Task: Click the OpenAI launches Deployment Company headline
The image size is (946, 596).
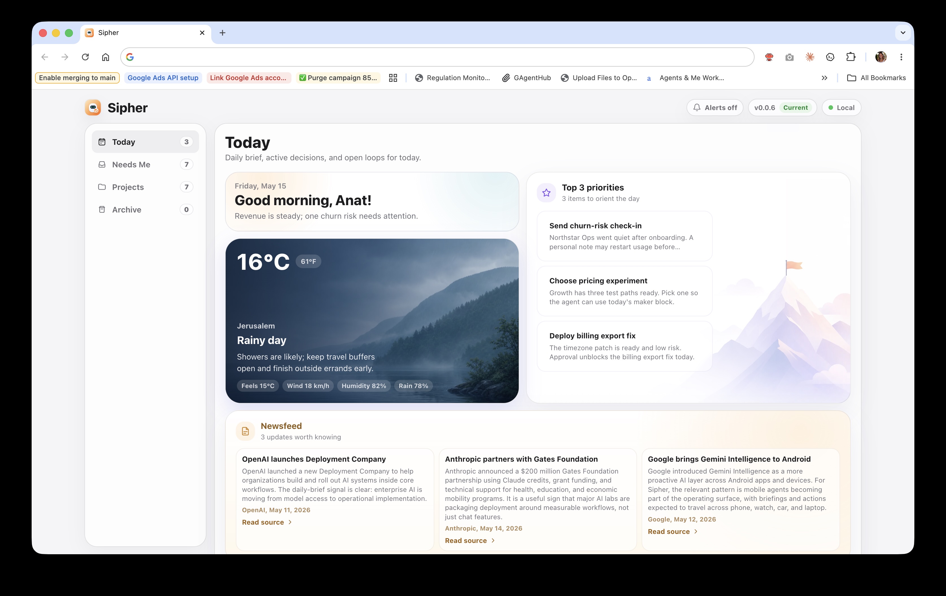Action: pyautogui.click(x=314, y=459)
